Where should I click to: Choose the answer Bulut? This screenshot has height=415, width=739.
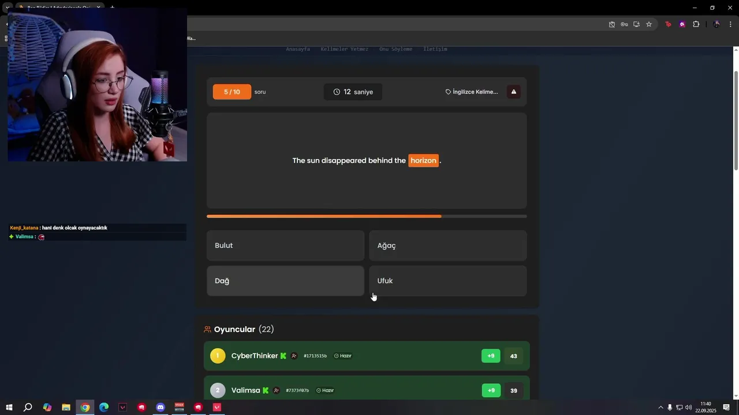pyautogui.click(x=285, y=246)
